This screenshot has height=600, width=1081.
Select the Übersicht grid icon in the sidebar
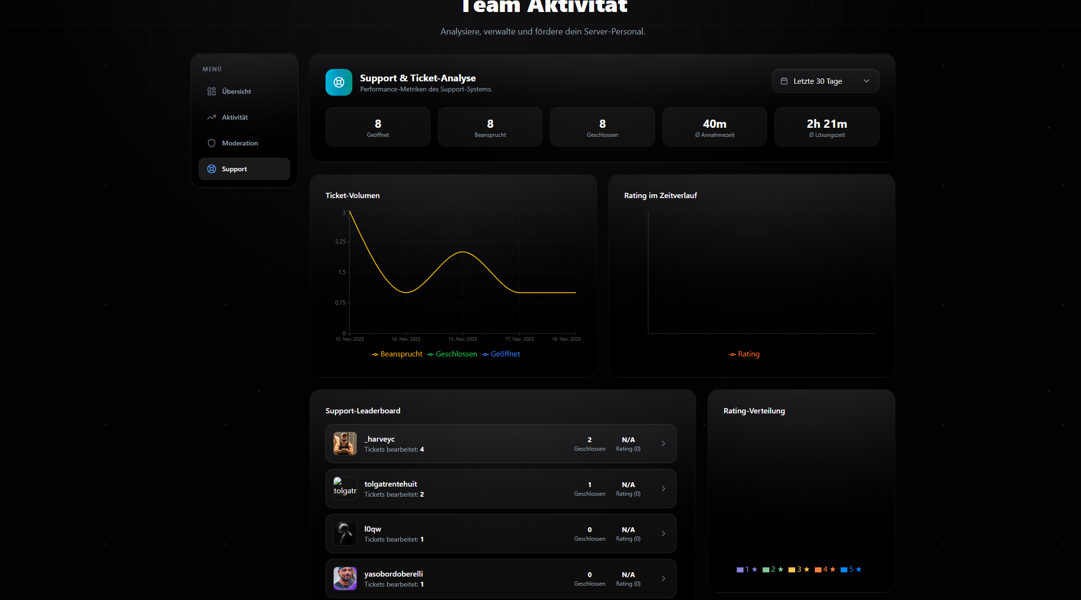pyautogui.click(x=212, y=91)
